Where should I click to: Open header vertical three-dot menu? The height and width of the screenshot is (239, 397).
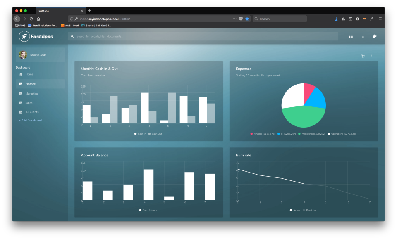tap(363, 36)
